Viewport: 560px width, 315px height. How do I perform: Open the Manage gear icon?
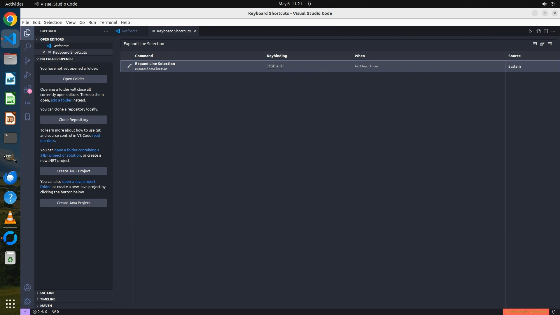27,301
